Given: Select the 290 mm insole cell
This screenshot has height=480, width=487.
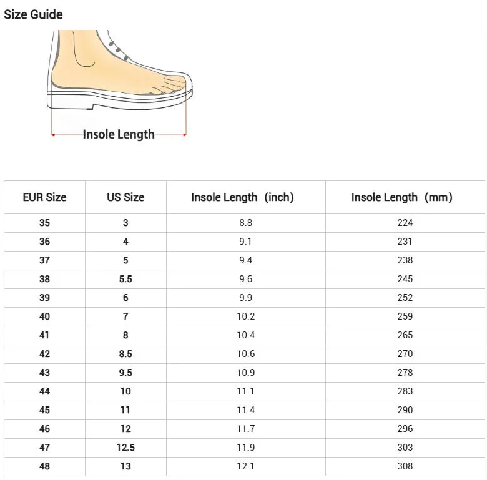Looking at the screenshot, I should point(405,410).
